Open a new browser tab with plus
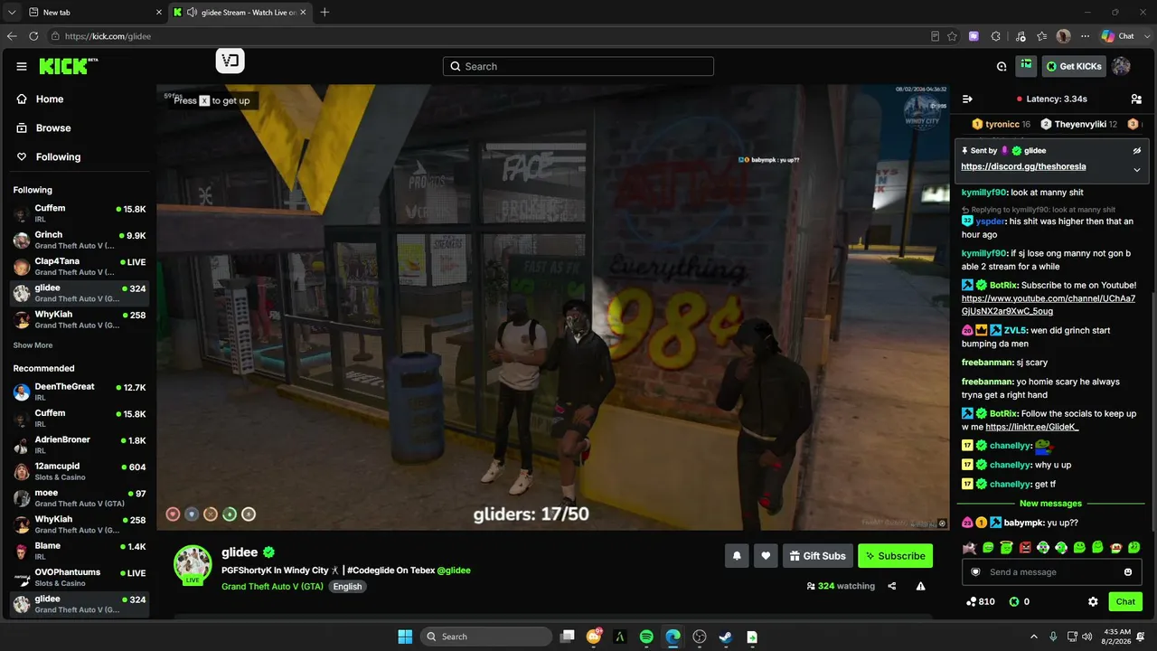The width and height of the screenshot is (1157, 651). click(325, 12)
